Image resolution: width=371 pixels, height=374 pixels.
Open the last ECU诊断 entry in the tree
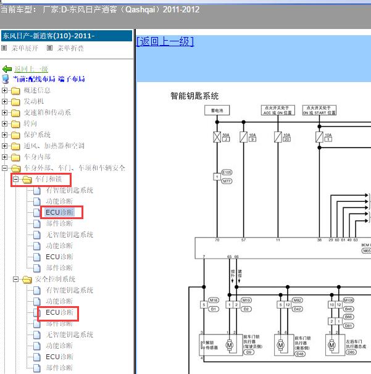[x=59, y=357]
